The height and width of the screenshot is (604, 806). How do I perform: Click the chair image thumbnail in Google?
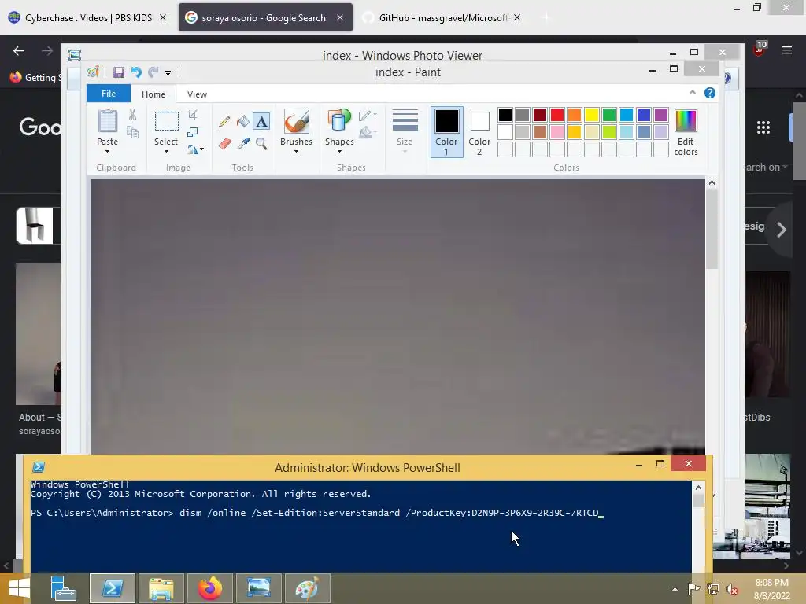point(35,226)
